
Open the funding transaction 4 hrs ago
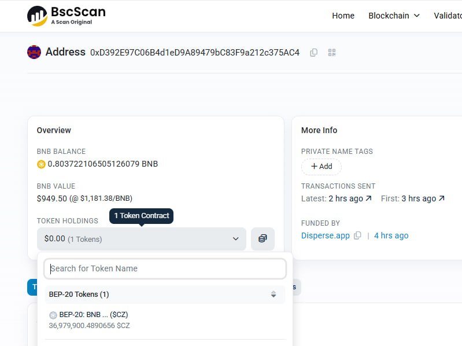point(391,235)
